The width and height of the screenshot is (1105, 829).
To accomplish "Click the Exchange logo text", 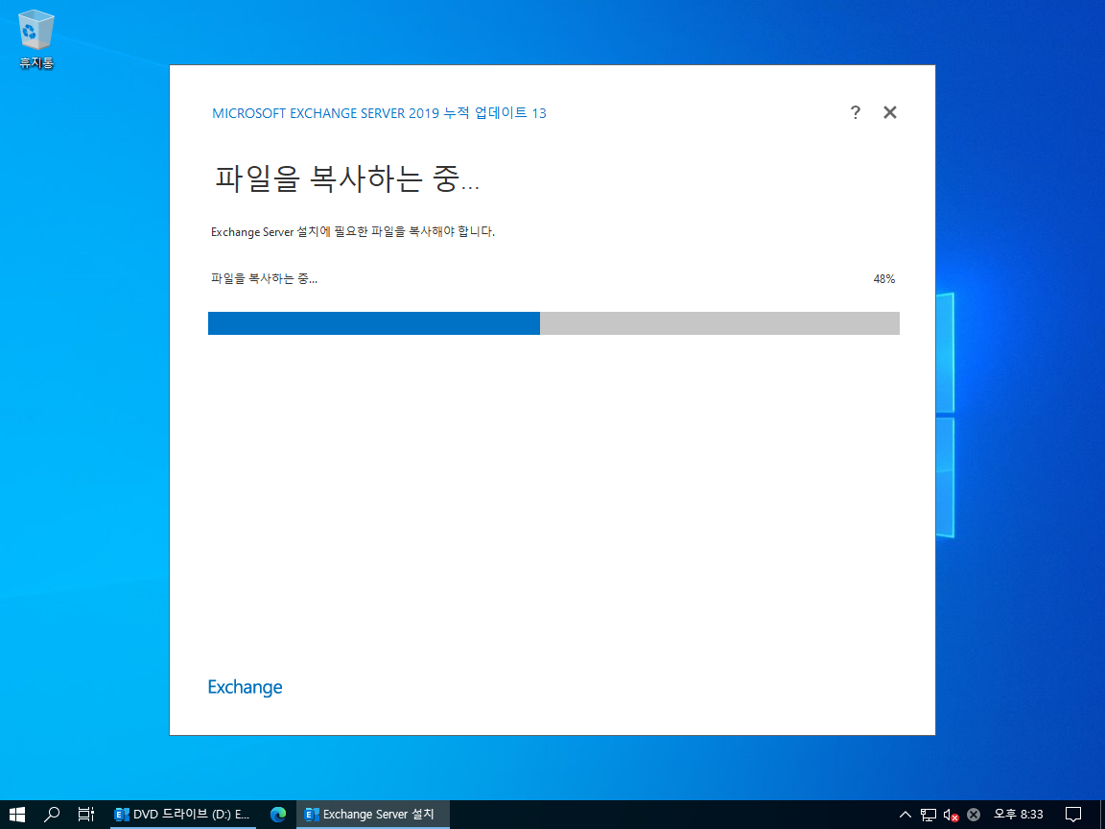I will (x=245, y=687).
